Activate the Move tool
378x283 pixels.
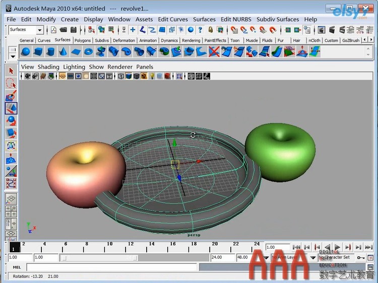pyautogui.click(x=11, y=108)
